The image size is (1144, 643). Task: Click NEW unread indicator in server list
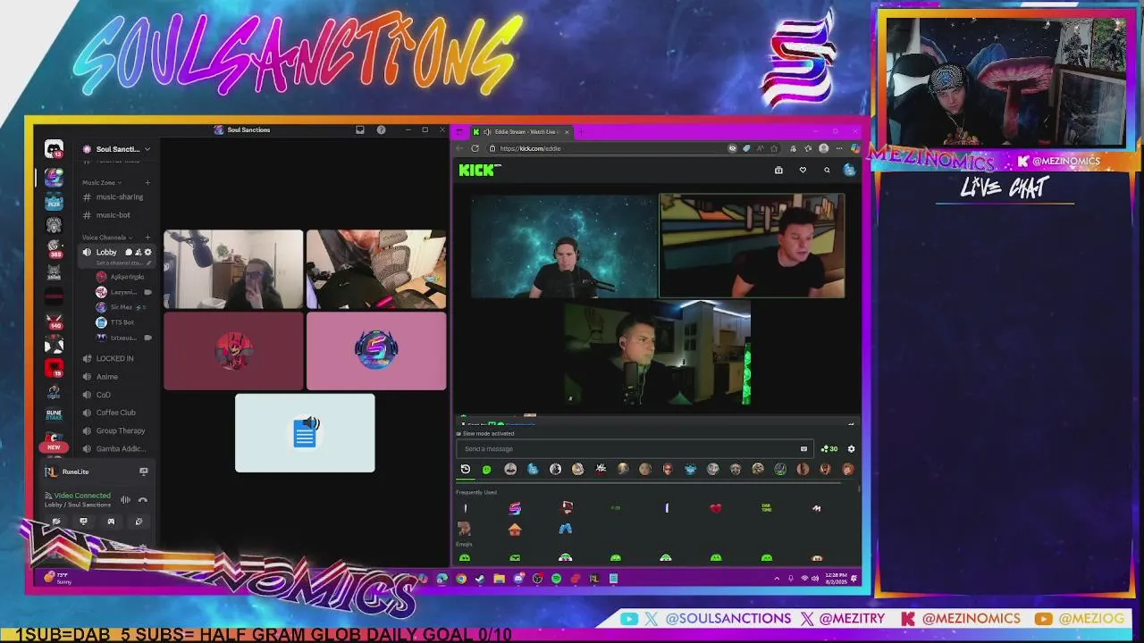54,447
